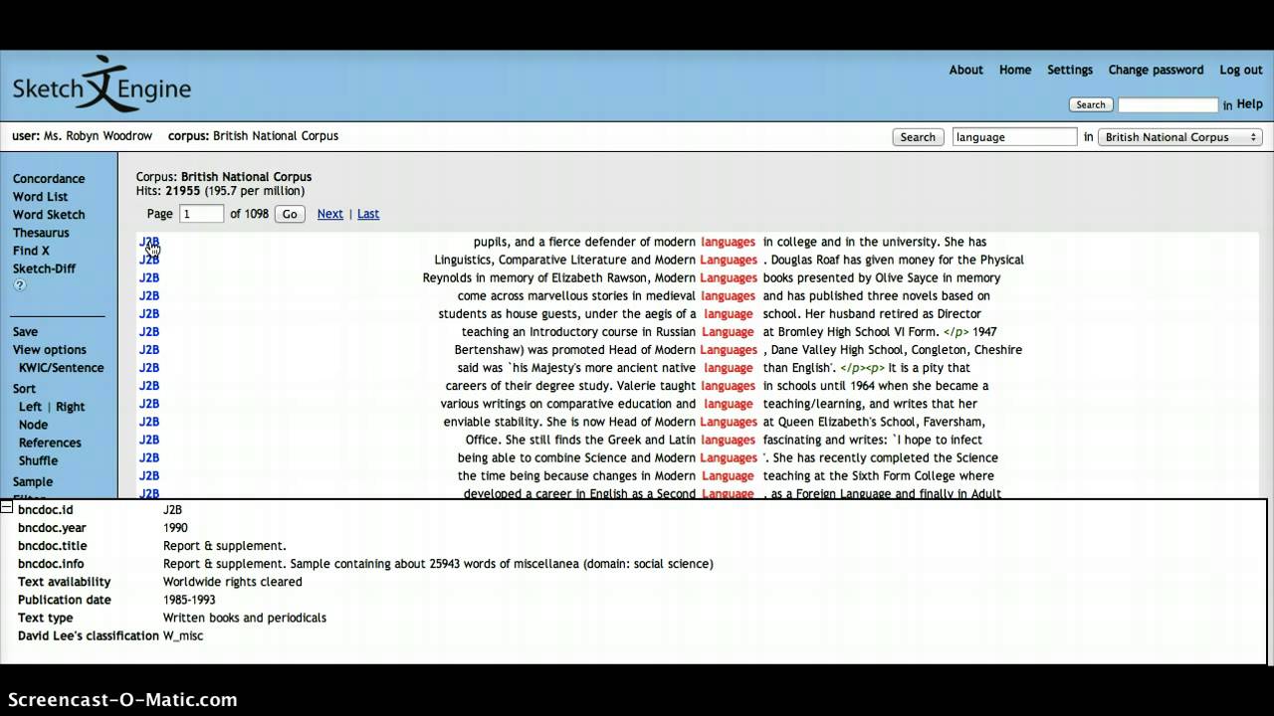Focus the top header search field
The height and width of the screenshot is (716, 1274).
click(1168, 104)
